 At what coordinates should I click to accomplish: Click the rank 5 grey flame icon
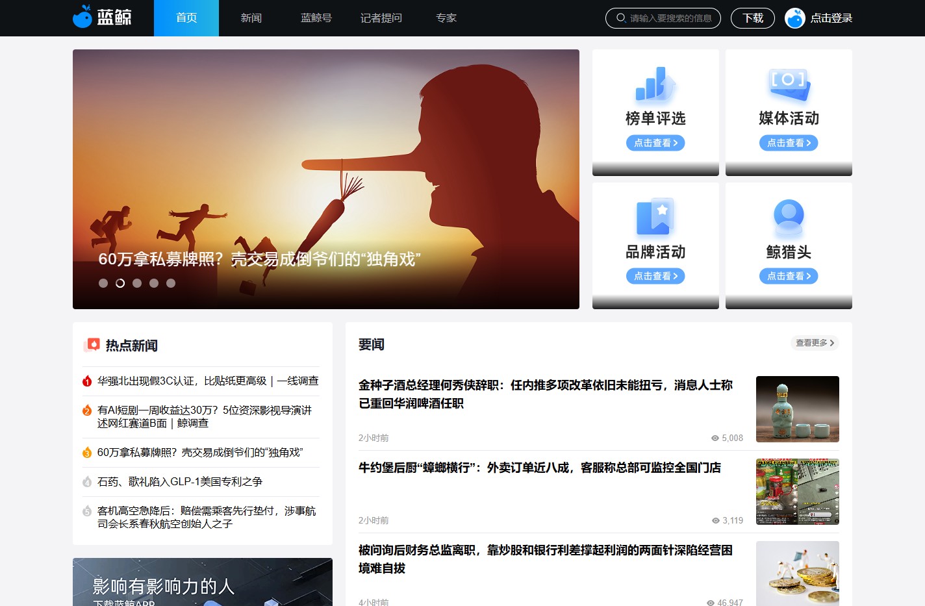pos(87,511)
